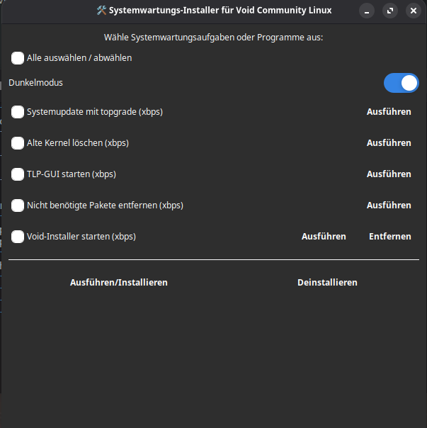427x428 pixels.
Task: Click Entfernen for the Void-Installer row
Action: click(389, 237)
